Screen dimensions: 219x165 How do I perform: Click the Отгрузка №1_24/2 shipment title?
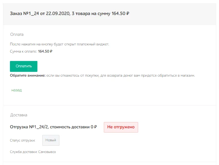coord(29,127)
